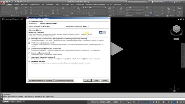Image resolution: width=185 pixels, height=104 pixels.
Task: Switch to the BIM 360 ribbon tab
Action: click(109, 4)
